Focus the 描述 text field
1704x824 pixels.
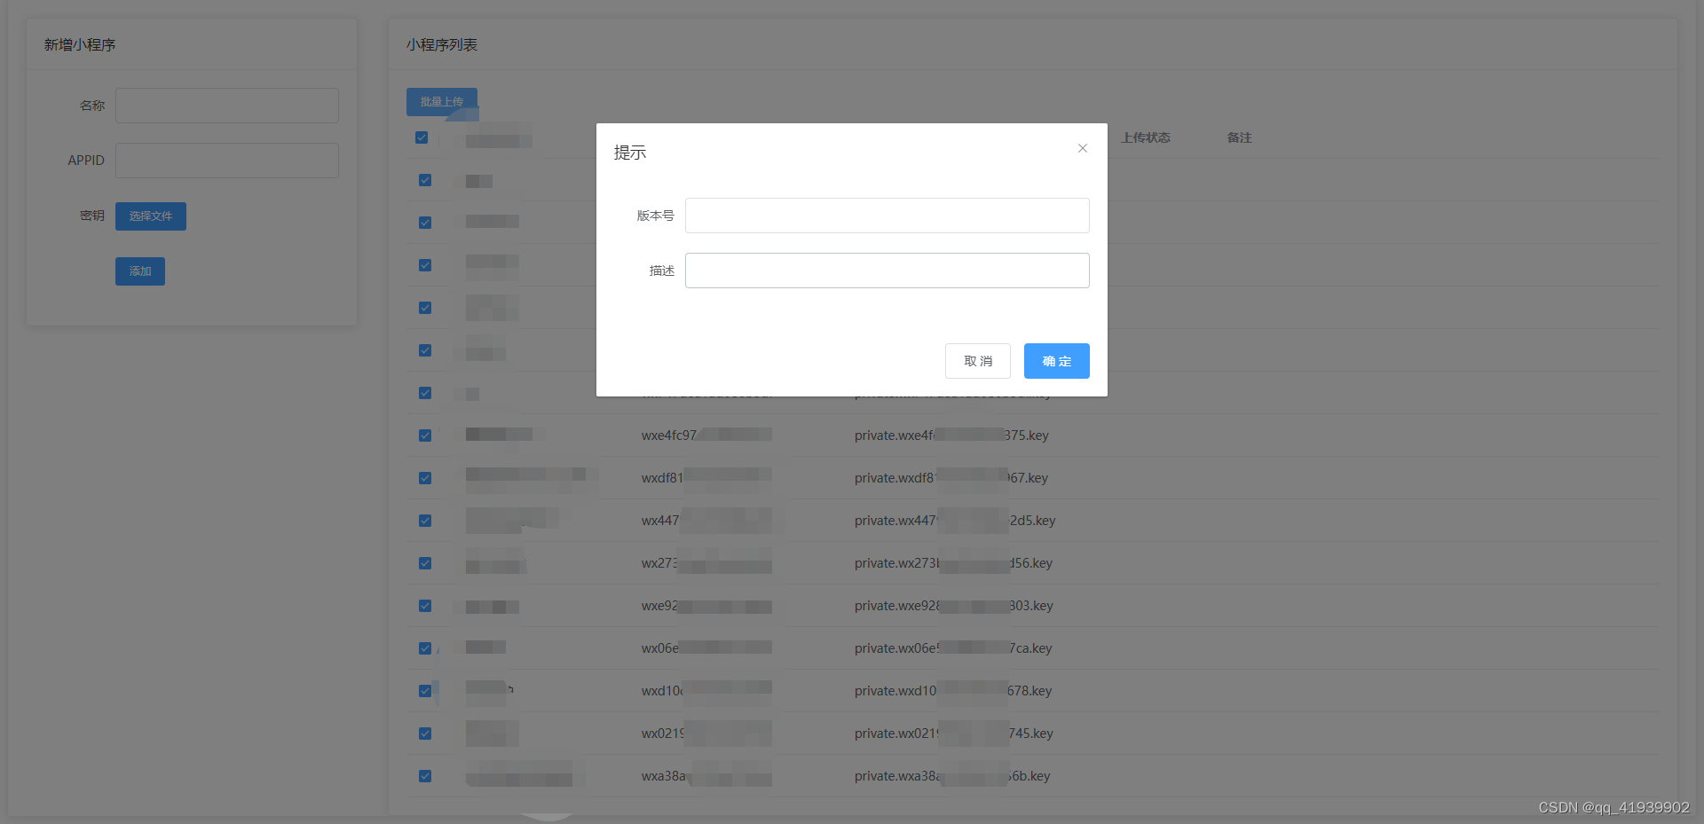tap(887, 270)
